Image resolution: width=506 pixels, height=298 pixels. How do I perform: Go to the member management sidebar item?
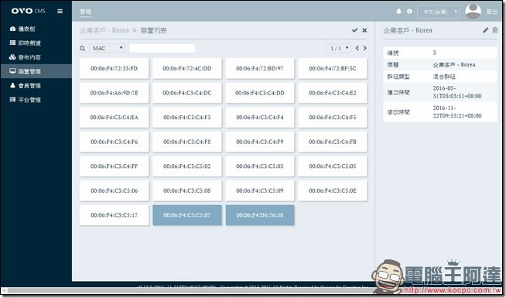[26, 86]
